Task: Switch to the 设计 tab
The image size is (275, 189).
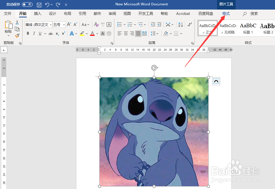Action: coord(52,14)
